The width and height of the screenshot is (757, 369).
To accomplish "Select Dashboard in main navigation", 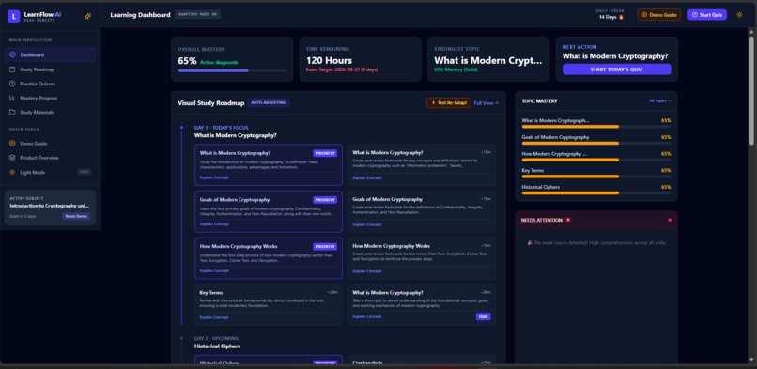I will (50, 55).
